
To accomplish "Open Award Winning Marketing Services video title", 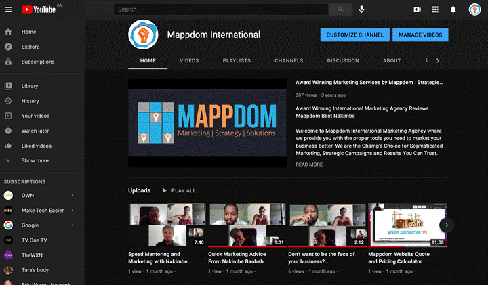I will [x=369, y=83].
